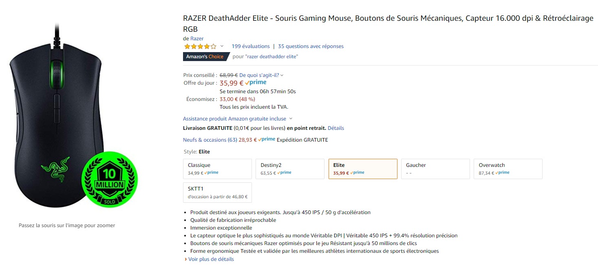Open 'Neufs & occasions (63)' offers
The height and width of the screenshot is (265, 598).
point(210,140)
